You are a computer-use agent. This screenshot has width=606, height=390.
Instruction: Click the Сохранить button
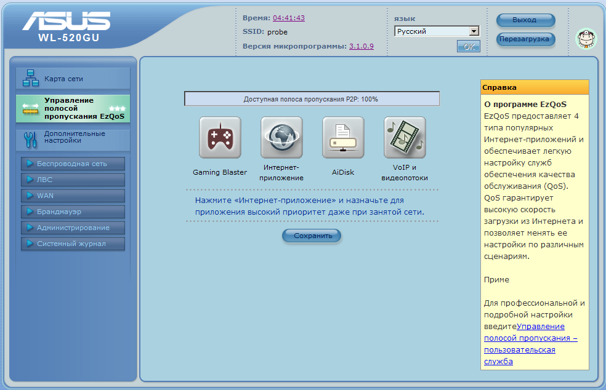coord(312,236)
